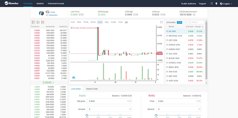
Task: Favorite the EDNA / EOS star
Action: (167, 67)
